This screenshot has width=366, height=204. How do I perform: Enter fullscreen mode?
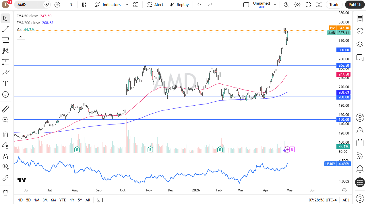pyautogui.click(x=308, y=5)
